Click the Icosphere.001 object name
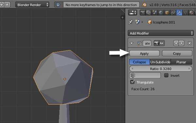The height and width of the screenshot is (123, 196). [164, 23]
